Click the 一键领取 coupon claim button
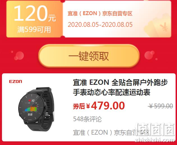Image resolution: width=177 pixels, height=145 pixels. pos(89,56)
